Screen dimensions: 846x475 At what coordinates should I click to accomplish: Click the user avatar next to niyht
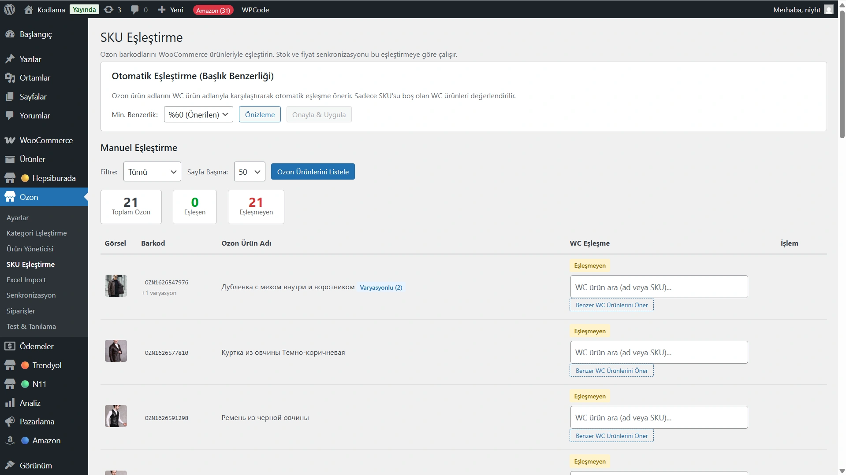point(828,10)
